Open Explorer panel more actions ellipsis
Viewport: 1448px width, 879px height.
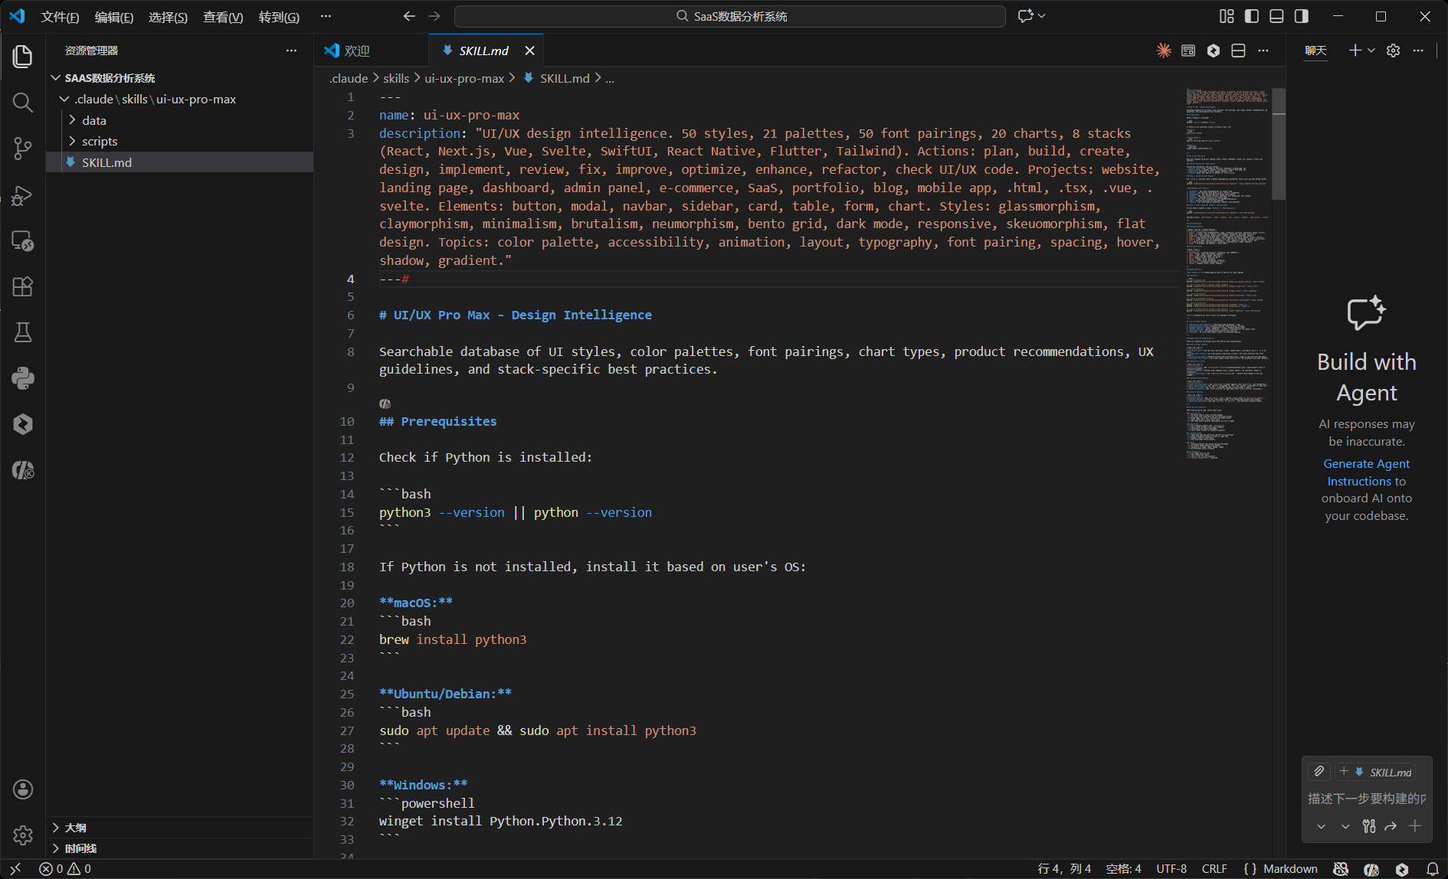click(x=291, y=51)
